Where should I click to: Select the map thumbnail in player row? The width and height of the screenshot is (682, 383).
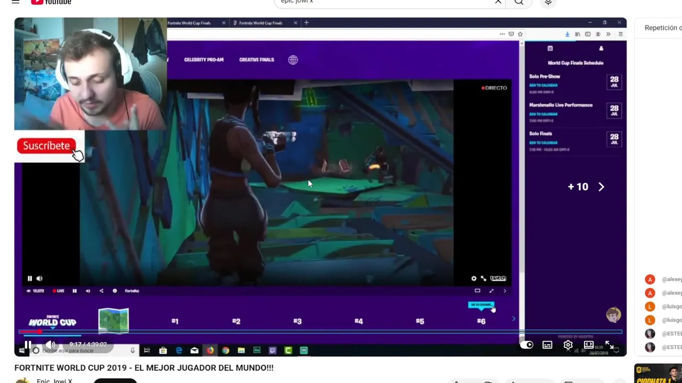pyautogui.click(x=113, y=321)
